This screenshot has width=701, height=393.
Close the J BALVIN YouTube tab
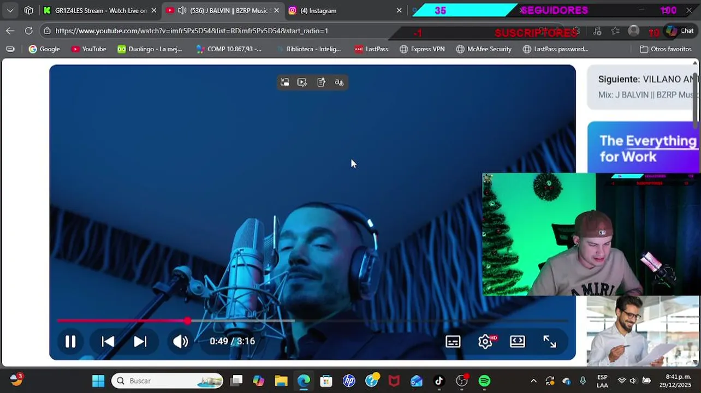[x=276, y=10]
